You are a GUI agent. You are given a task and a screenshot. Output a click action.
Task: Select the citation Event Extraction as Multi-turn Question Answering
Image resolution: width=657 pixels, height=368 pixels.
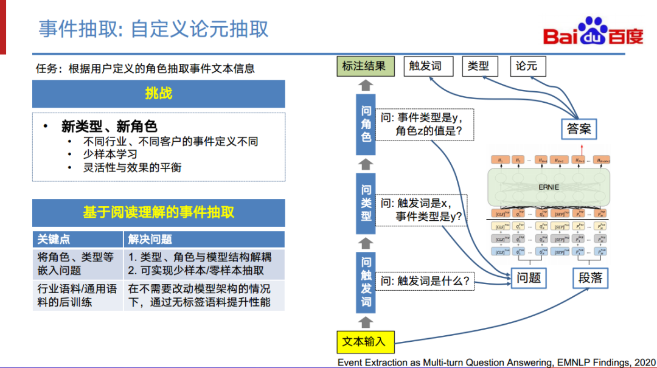point(496,363)
